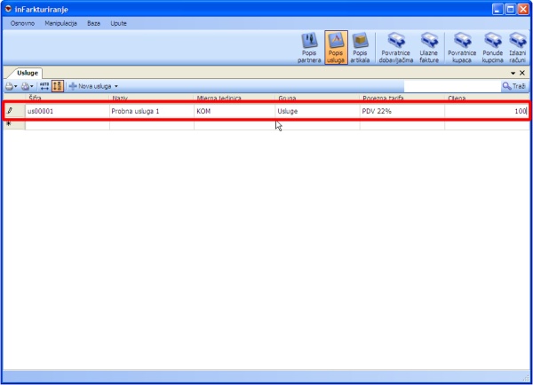Click the Traži search button
Viewport: 533px width, 385px height.
tap(513, 86)
